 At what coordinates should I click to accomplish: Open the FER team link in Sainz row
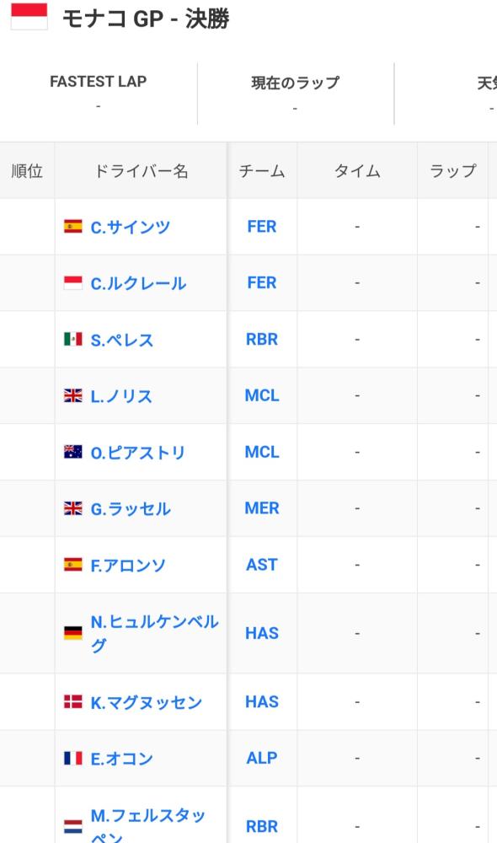click(x=262, y=226)
